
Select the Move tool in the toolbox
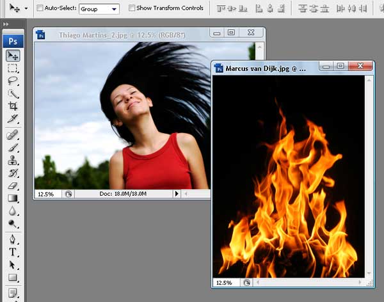pyautogui.click(x=13, y=56)
